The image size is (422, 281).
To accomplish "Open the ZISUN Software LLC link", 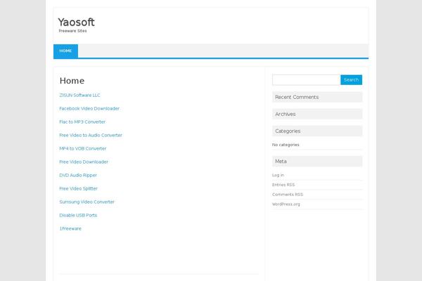I will point(80,95).
